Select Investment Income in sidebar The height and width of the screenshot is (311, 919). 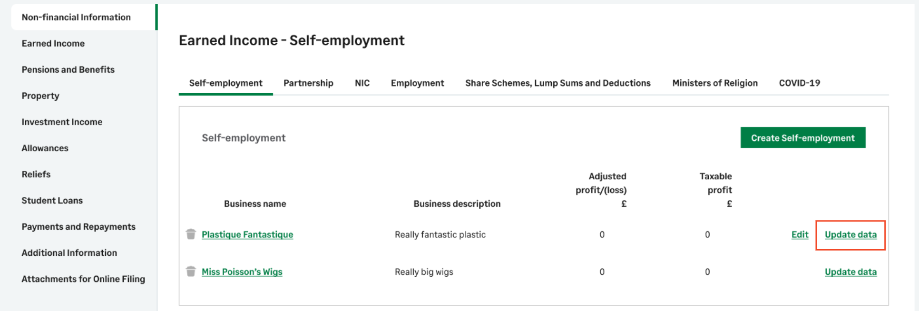pos(62,122)
